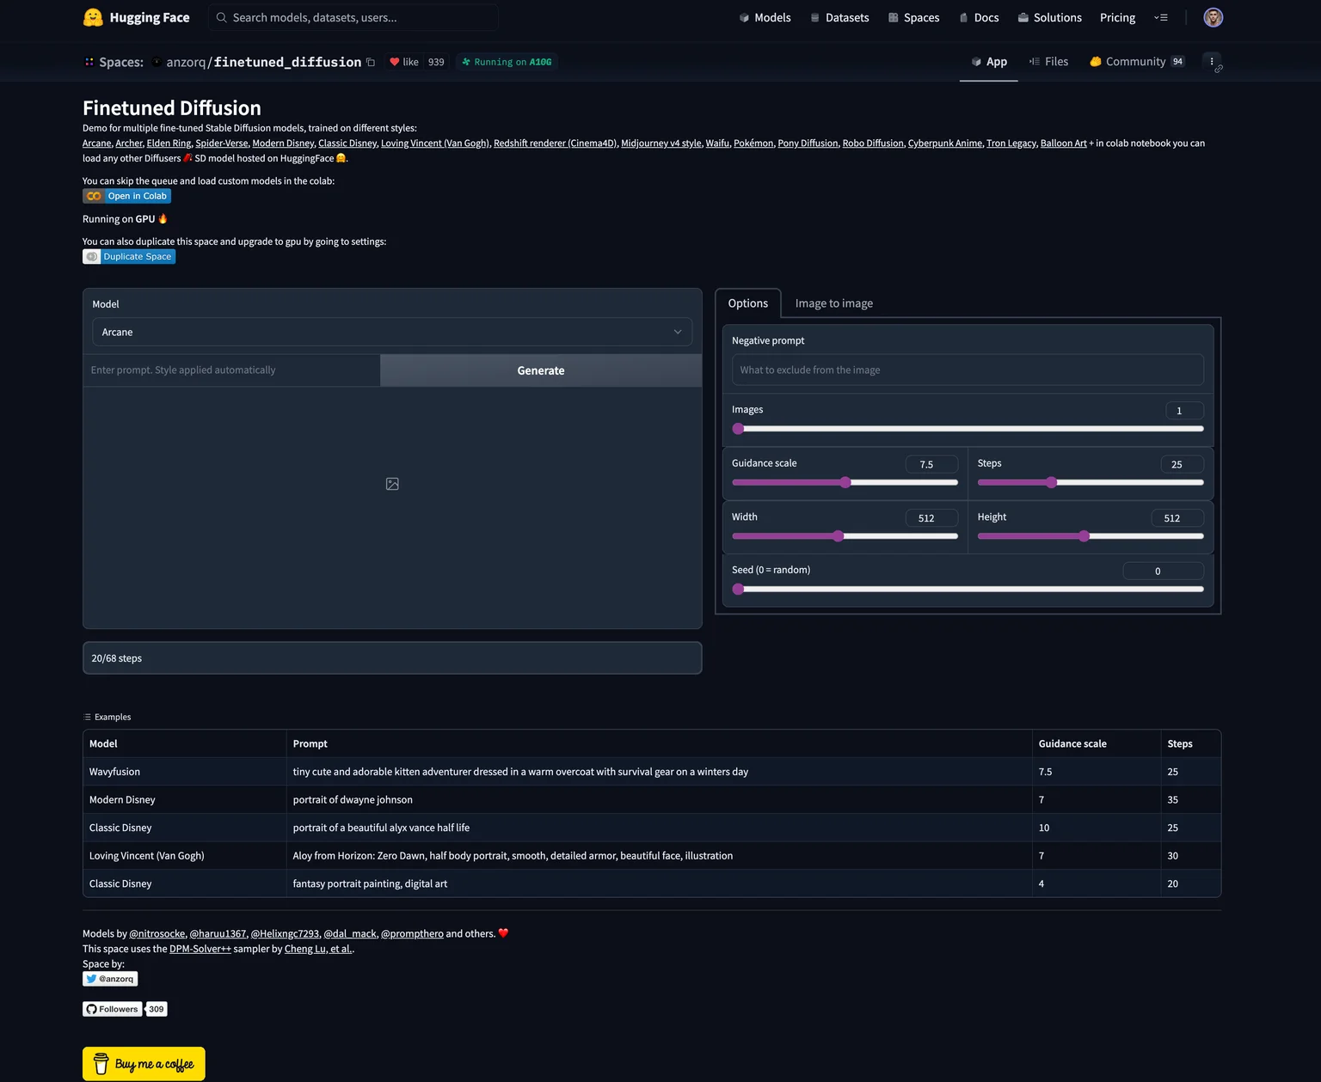Click the Twitter @anzorq badge
This screenshot has height=1082, width=1321.
pos(110,979)
